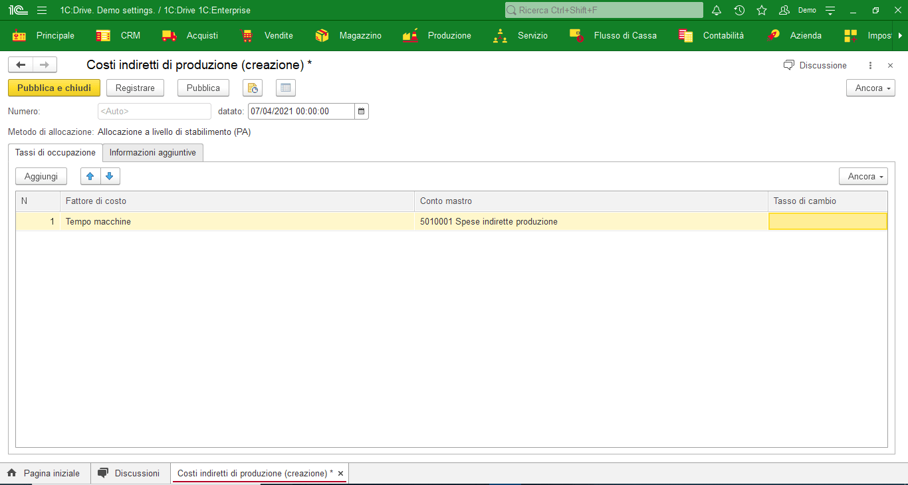Click the Produzione factory icon
Viewport: 908px width, 485px height.
410,36
